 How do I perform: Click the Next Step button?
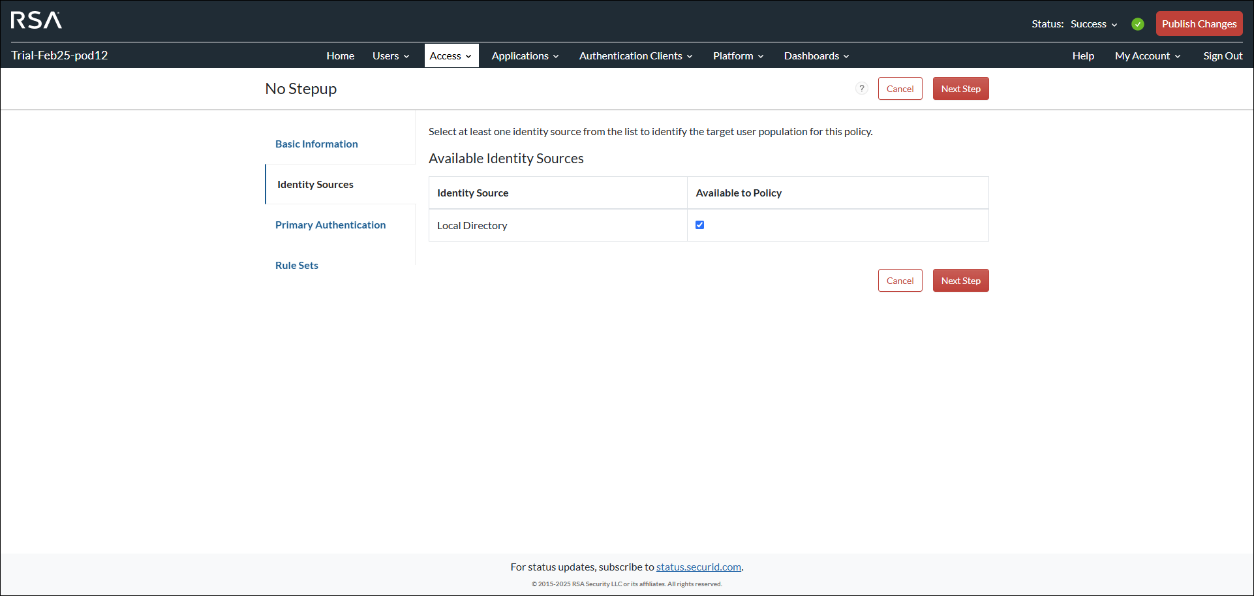pyautogui.click(x=960, y=88)
